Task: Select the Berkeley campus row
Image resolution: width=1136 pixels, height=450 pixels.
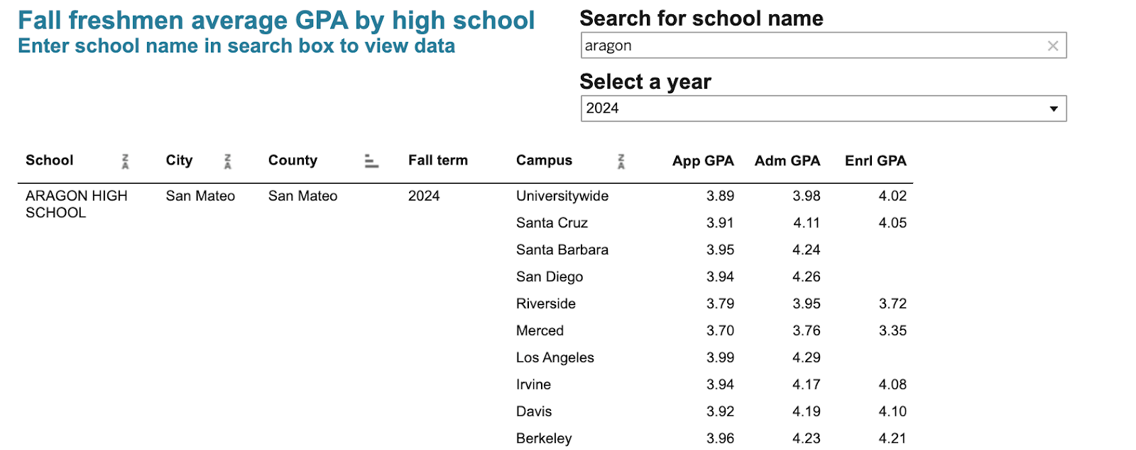Action: tap(543, 439)
